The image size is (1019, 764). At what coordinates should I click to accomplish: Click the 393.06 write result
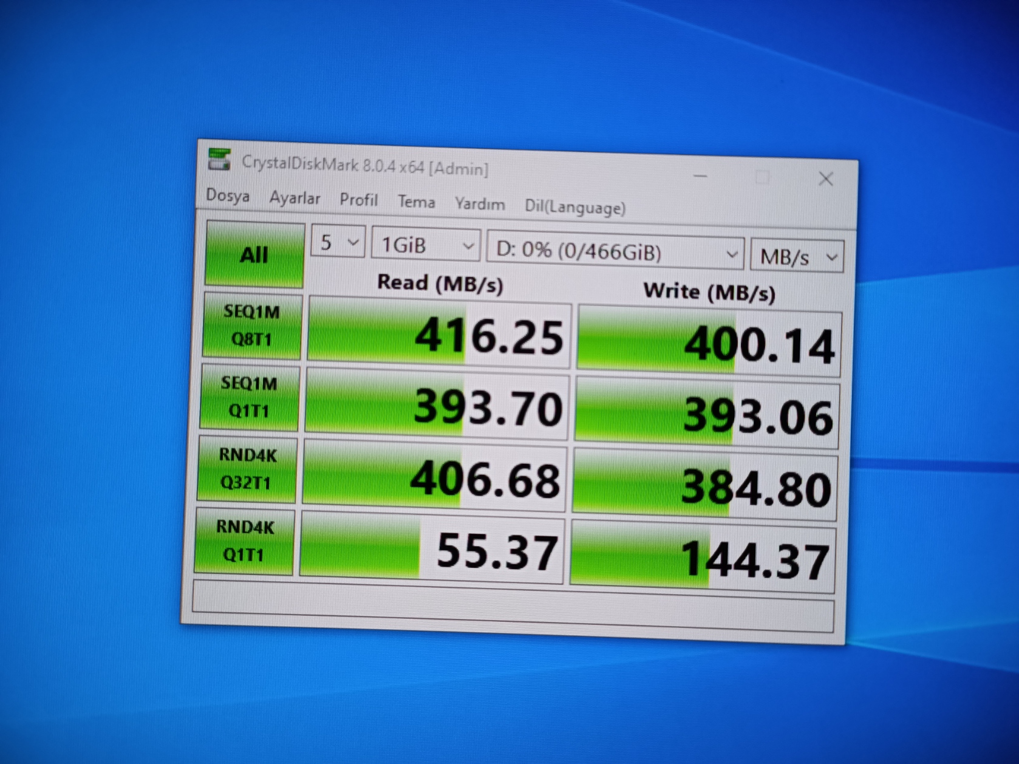click(x=707, y=412)
